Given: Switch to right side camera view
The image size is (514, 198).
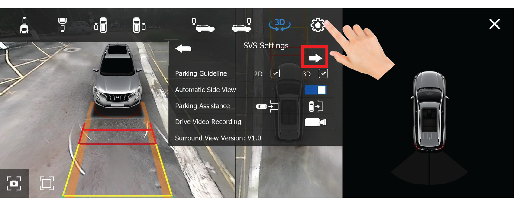Looking at the screenshot, I should pyautogui.click(x=139, y=25).
